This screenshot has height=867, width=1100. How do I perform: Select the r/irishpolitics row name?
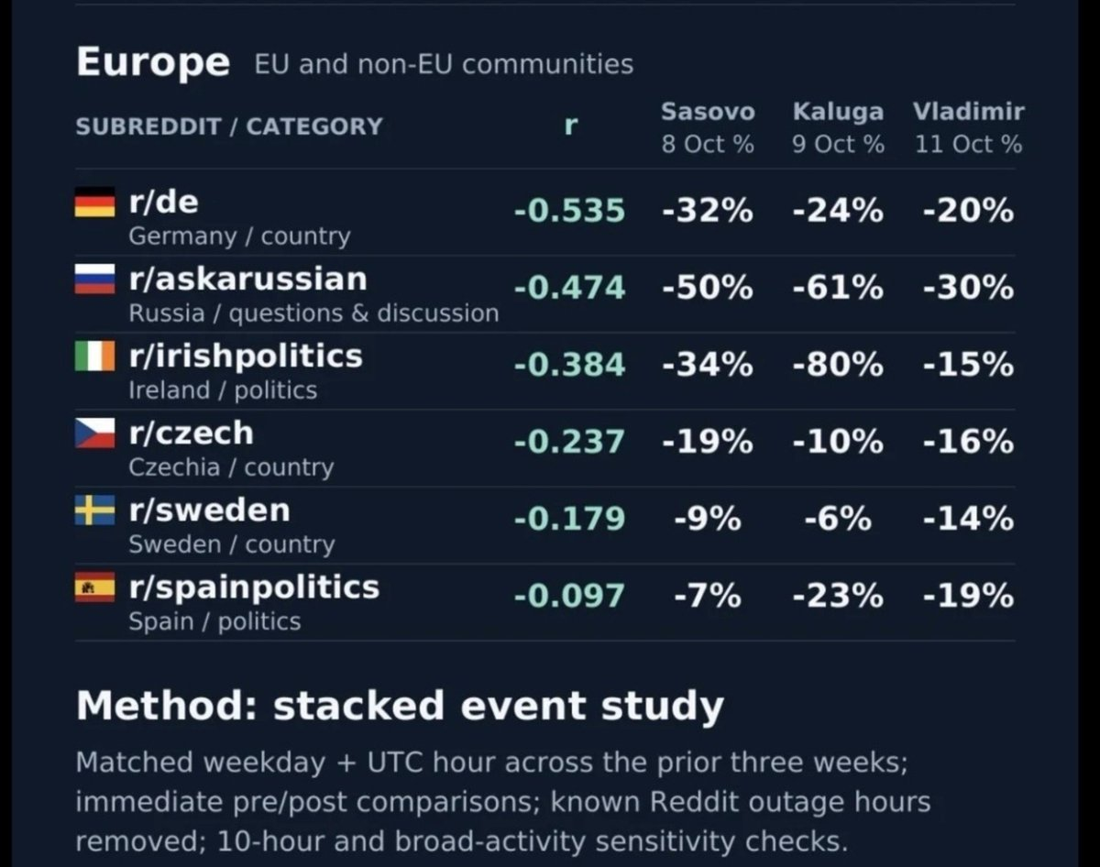246,356
